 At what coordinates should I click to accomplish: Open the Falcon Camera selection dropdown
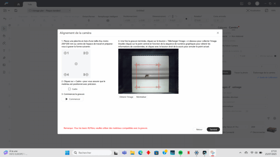(240, 46)
